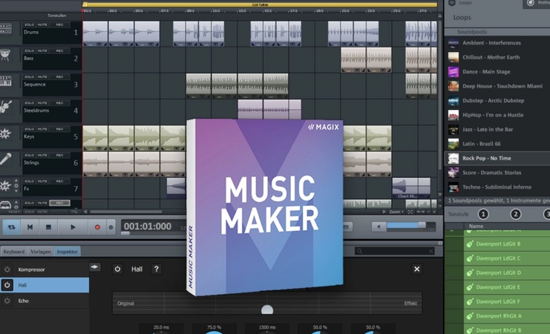Screen dimensions: 550x334
Task: Open the Loops tab at top right
Action: [x=462, y=3]
